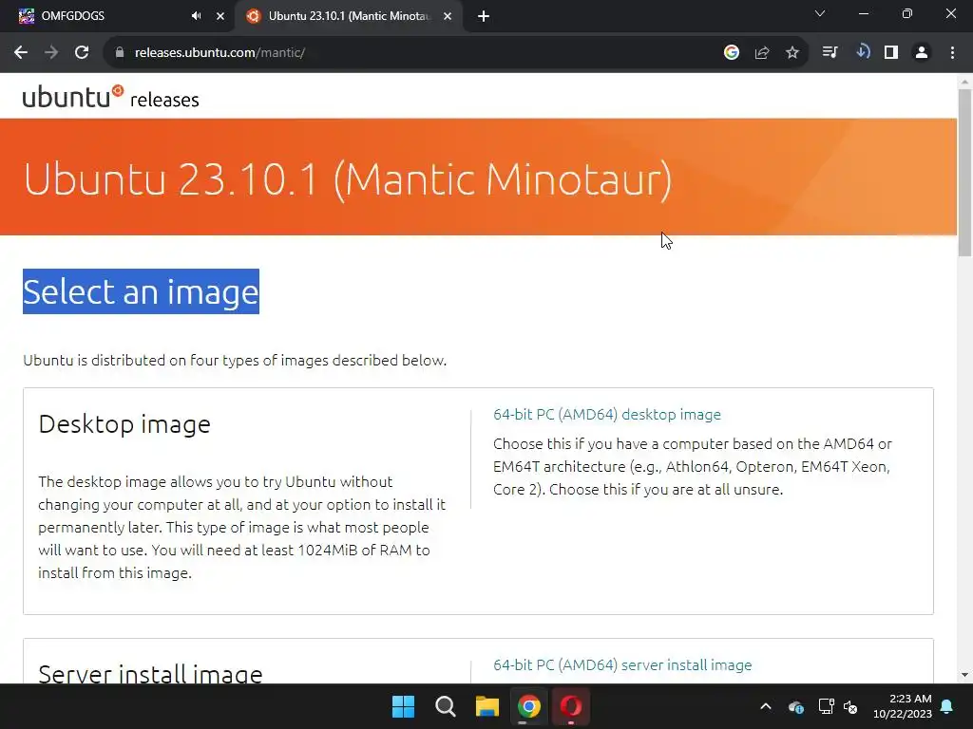Close the Ubuntu 23.10.1 tab
This screenshot has height=729, width=973.
coord(448,16)
